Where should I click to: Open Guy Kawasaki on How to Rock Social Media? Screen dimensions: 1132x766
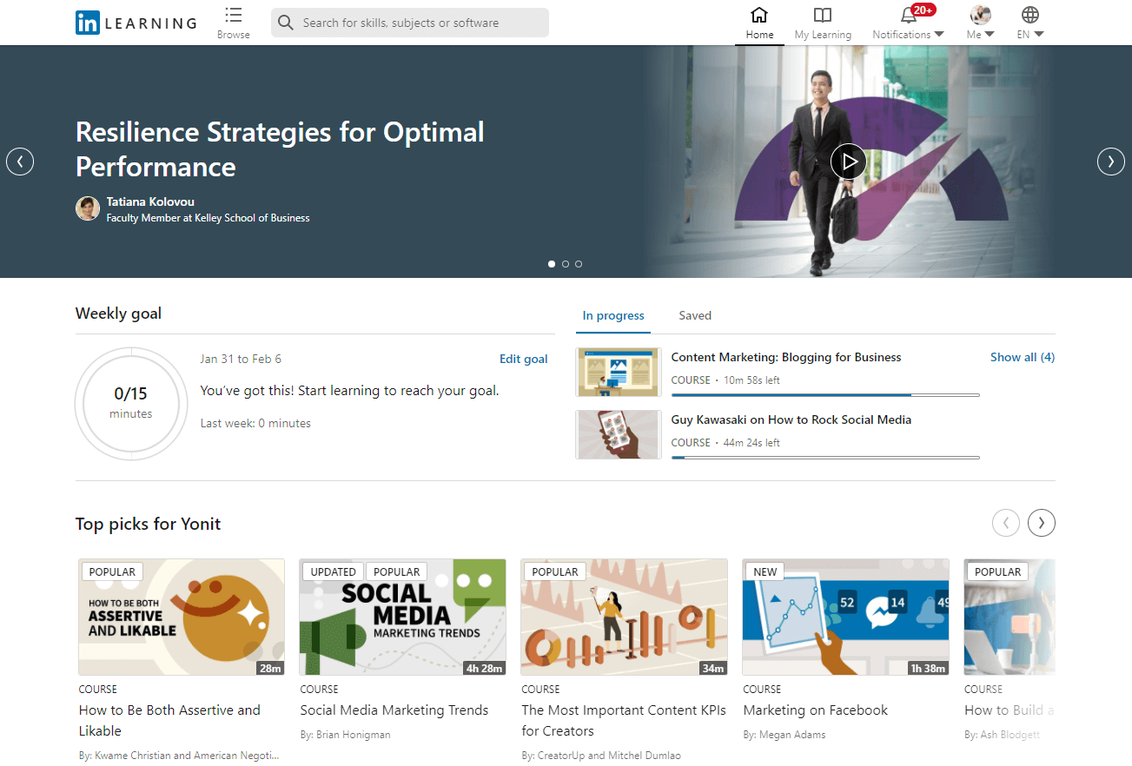pyautogui.click(x=791, y=419)
